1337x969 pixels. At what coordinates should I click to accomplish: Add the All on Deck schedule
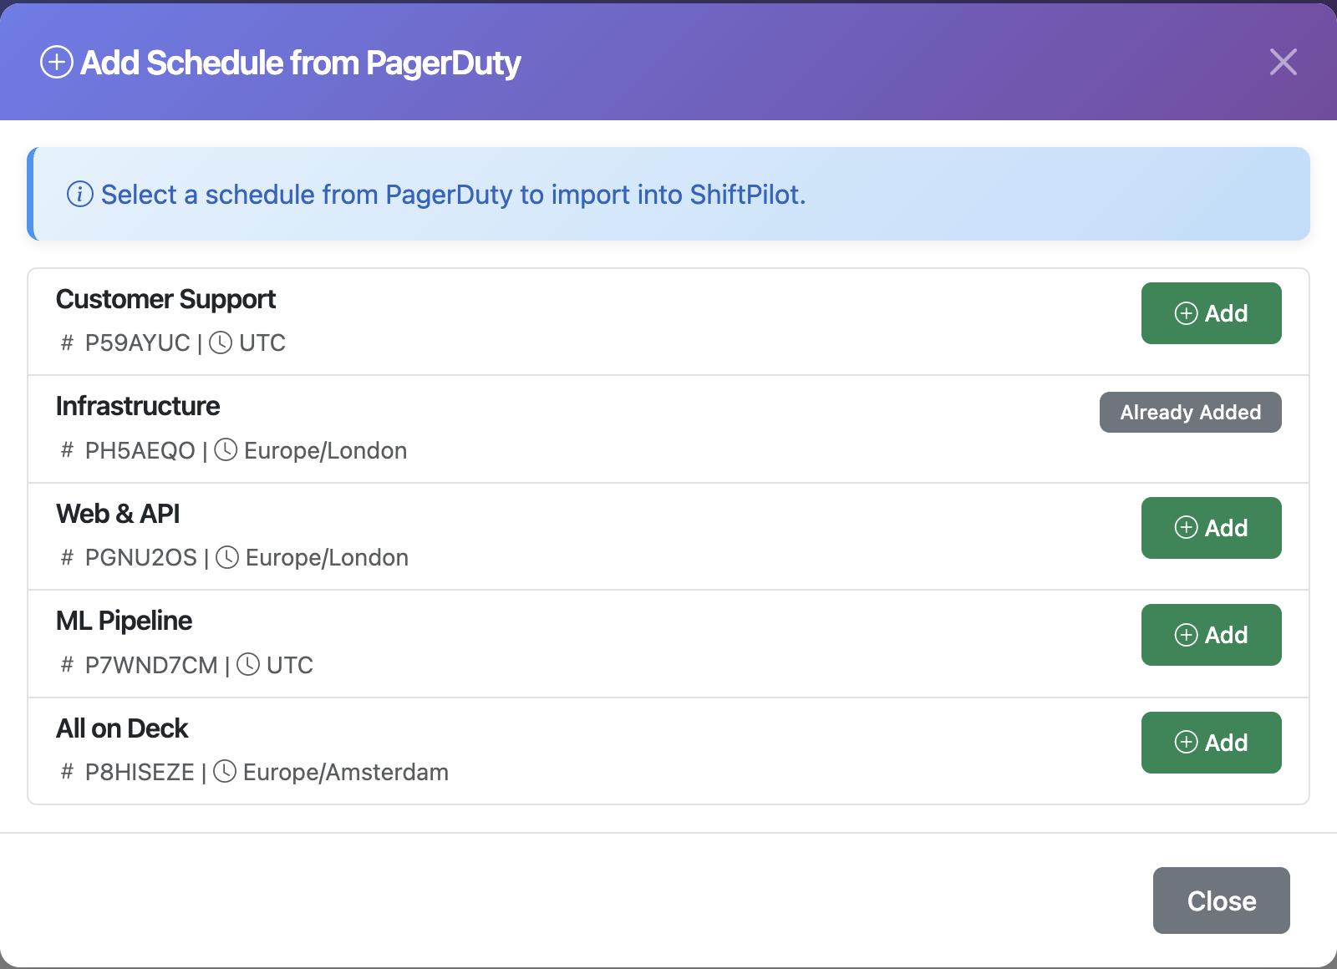pos(1211,742)
